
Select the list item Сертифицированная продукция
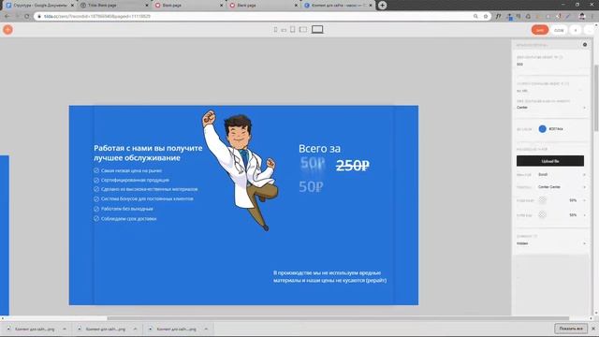(135, 180)
